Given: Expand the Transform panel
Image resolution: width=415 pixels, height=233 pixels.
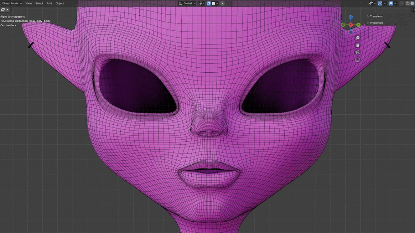Looking at the screenshot, I should (x=375, y=16).
